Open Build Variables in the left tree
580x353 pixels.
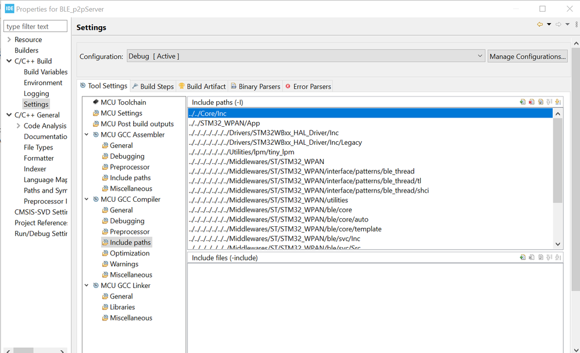pyautogui.click(x=45, y=72)
